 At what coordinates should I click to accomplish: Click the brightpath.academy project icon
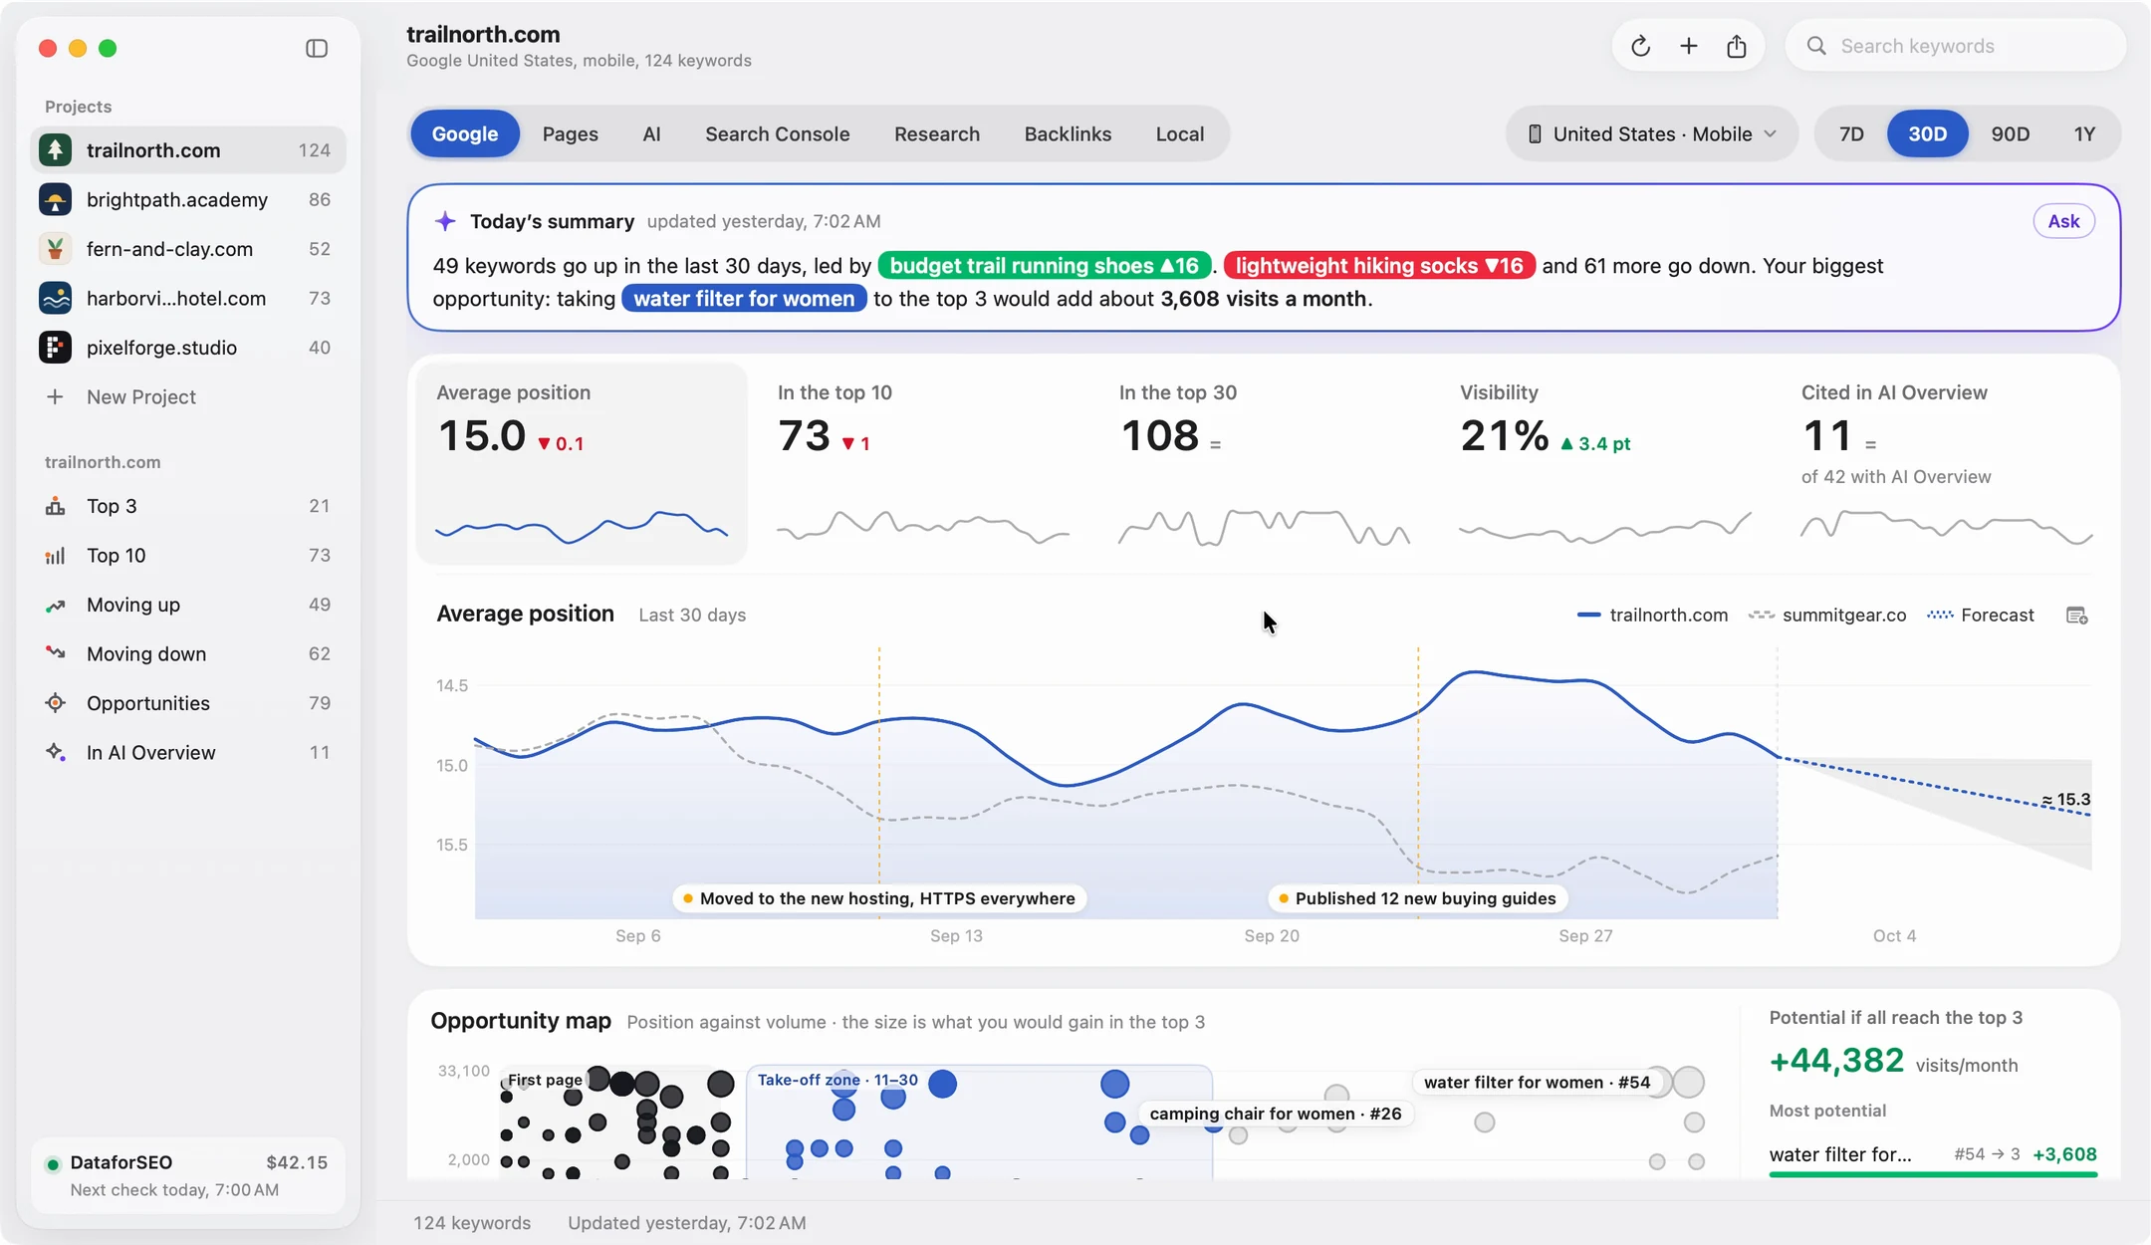[x=55, y=199]
